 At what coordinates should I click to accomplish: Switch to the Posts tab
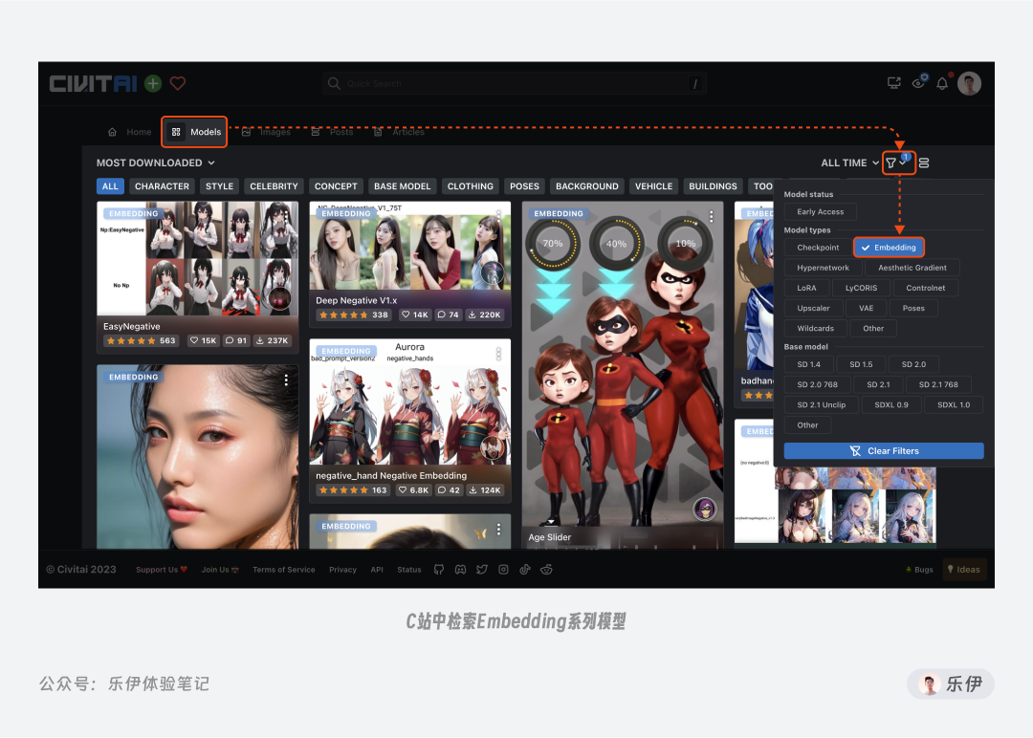point(332,132)
